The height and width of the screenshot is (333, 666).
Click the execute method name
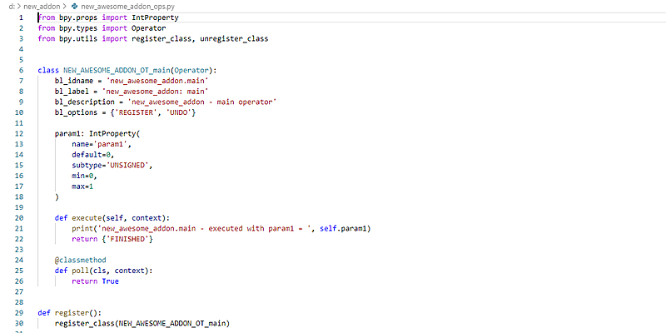pos(86,218)
